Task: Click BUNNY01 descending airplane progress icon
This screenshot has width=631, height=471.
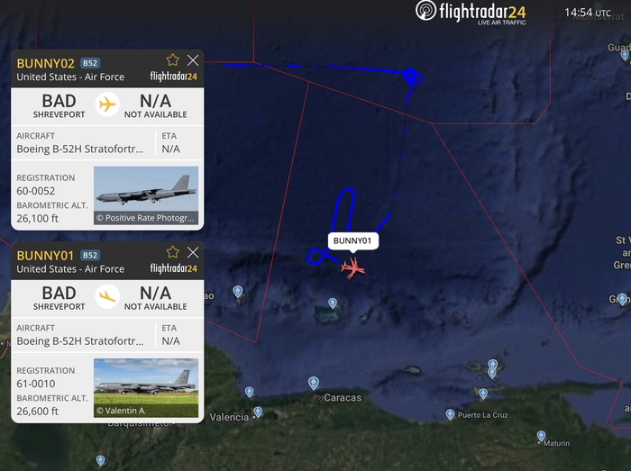Action: (x=107, y=296)
